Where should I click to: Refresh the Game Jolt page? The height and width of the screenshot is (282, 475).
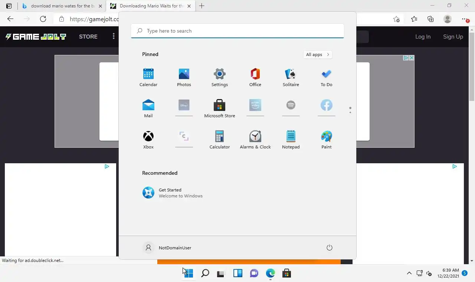pos(43,19)
